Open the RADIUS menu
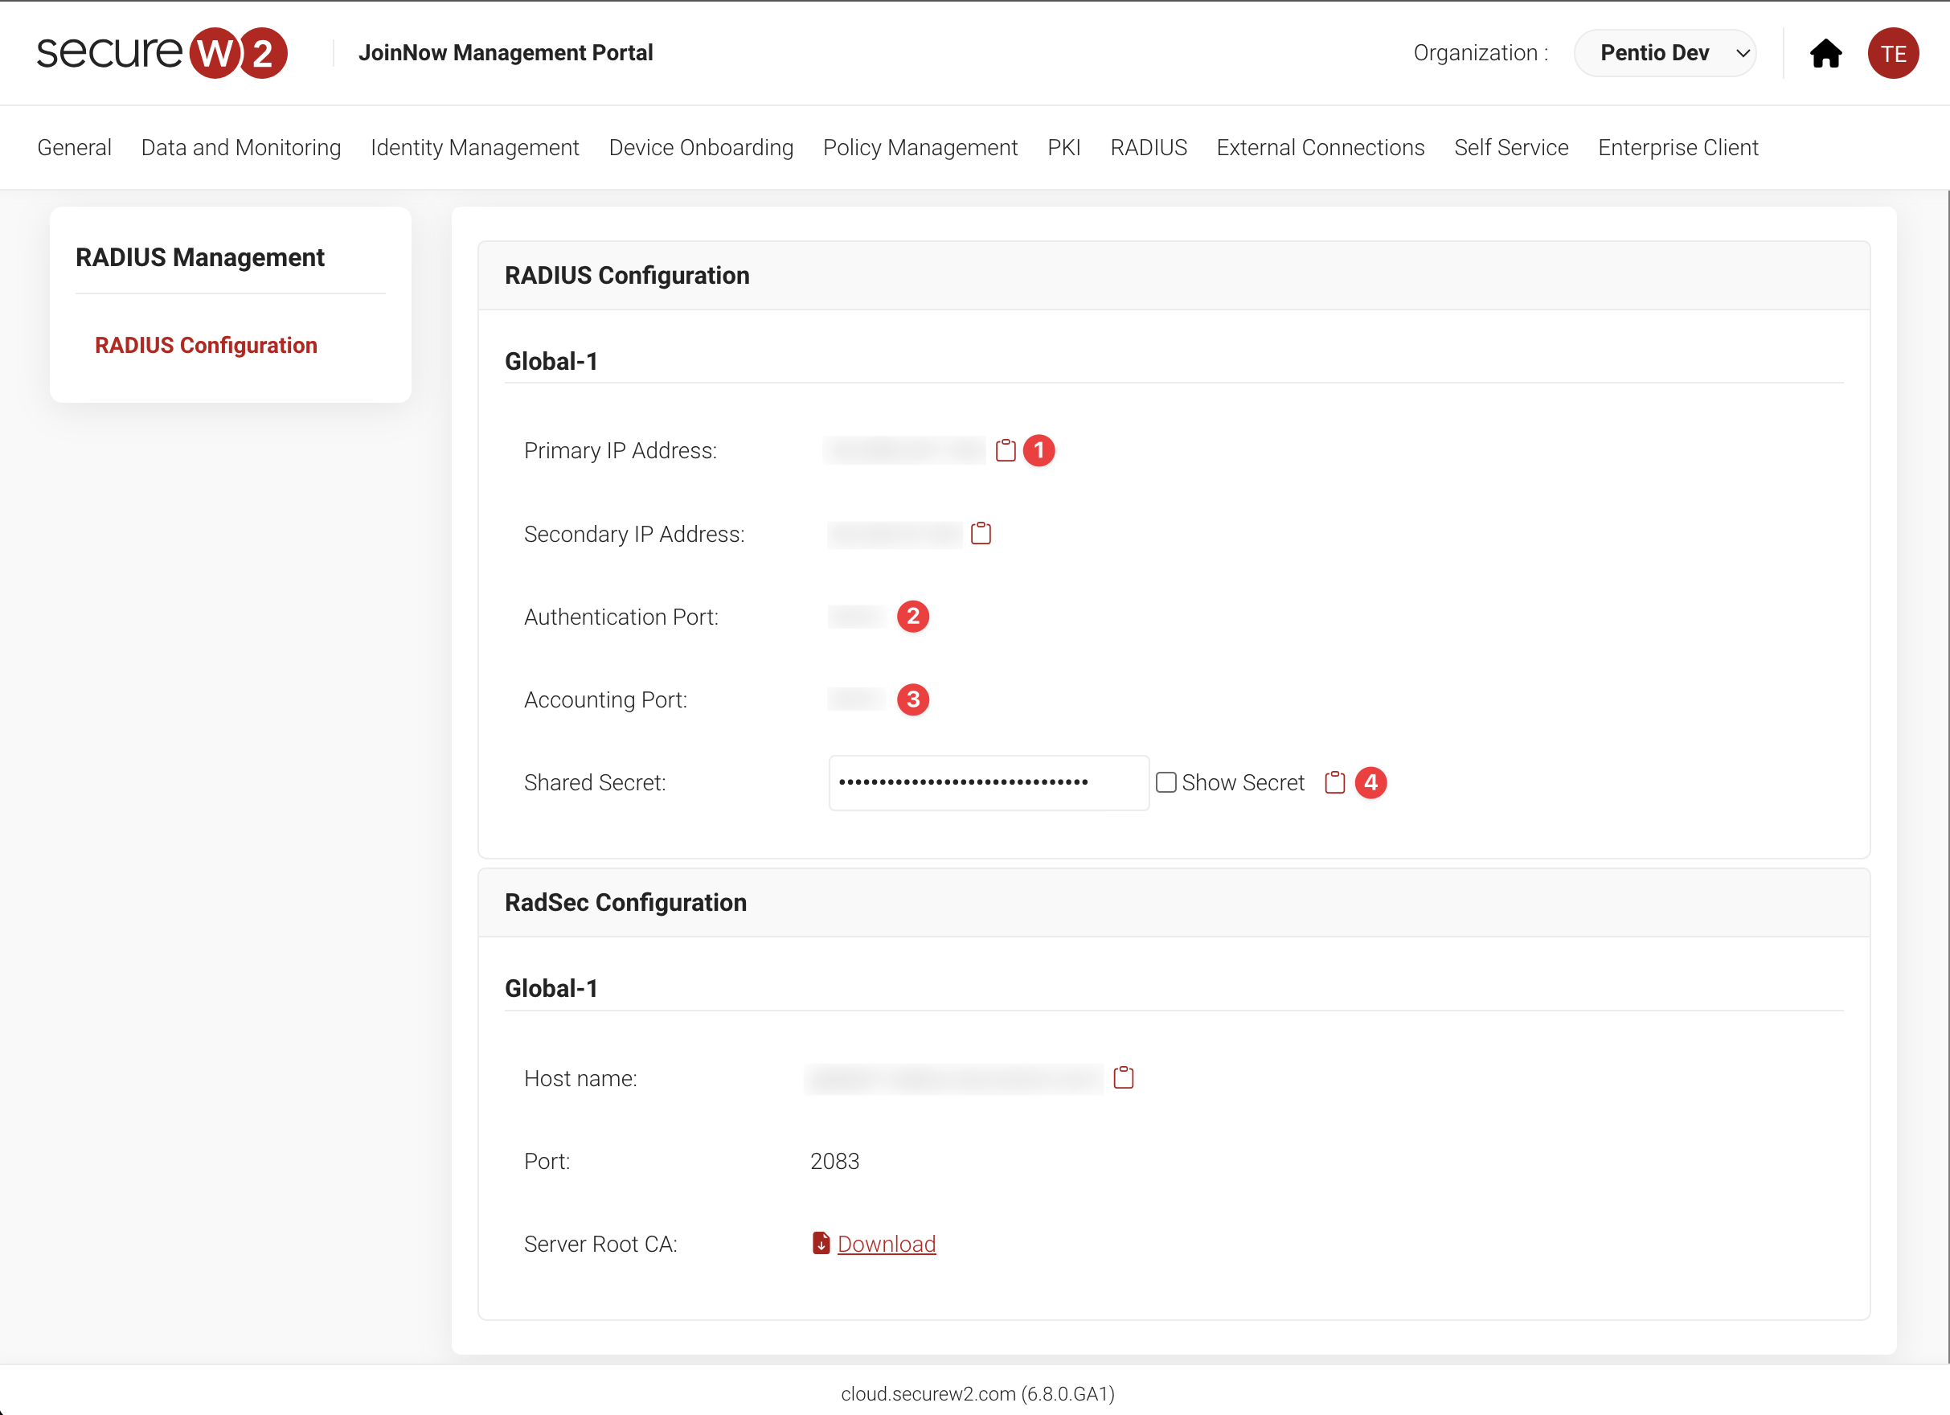The width and height of the screenshot is (1950, 1415). [x=1149, y=147]
